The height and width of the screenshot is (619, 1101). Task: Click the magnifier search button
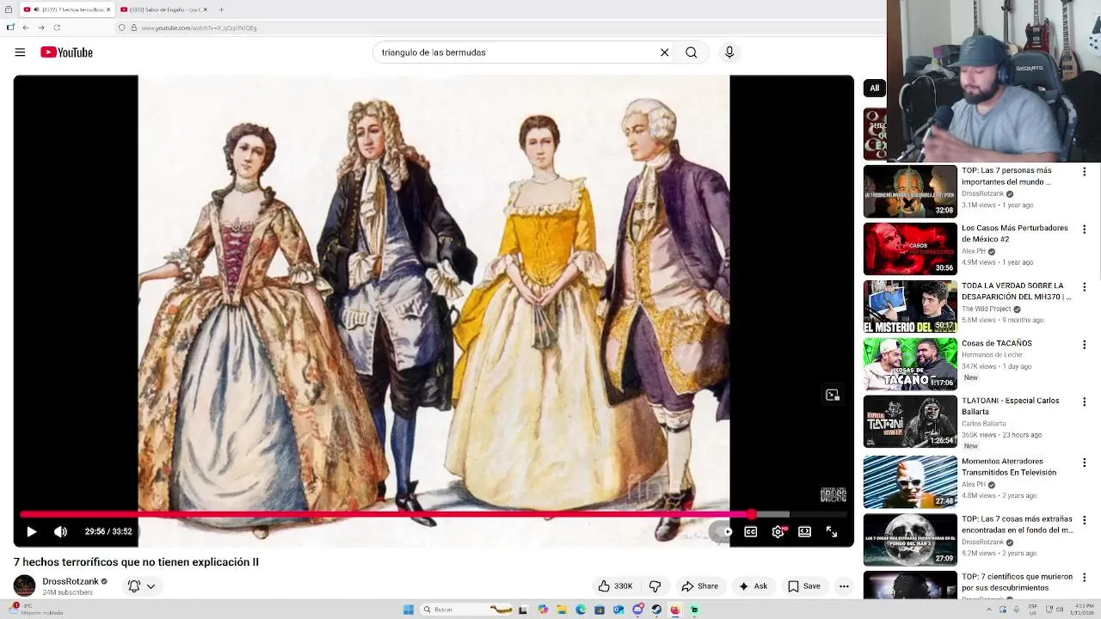[x=691, y=52]
